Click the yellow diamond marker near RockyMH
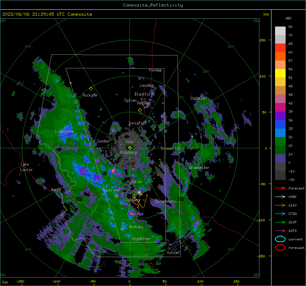 (91, 89)
